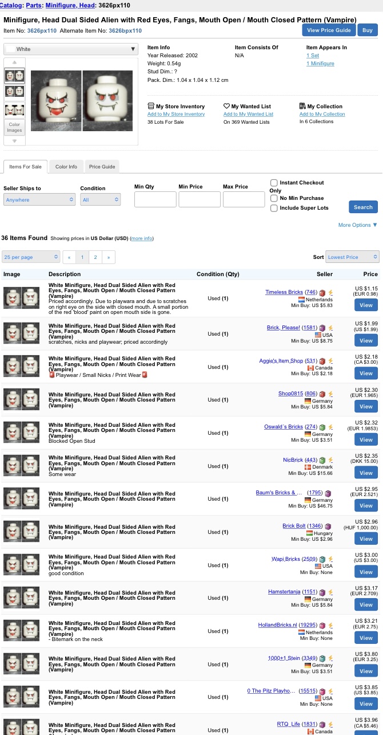This screenshot has height=735, width=383.
Task: Open the Price Guide tab
Action: tap(102, 167)
